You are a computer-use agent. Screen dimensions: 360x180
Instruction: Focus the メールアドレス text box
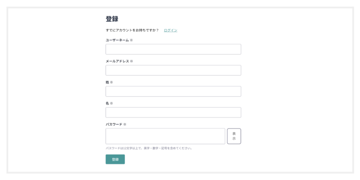coord(173,70)
